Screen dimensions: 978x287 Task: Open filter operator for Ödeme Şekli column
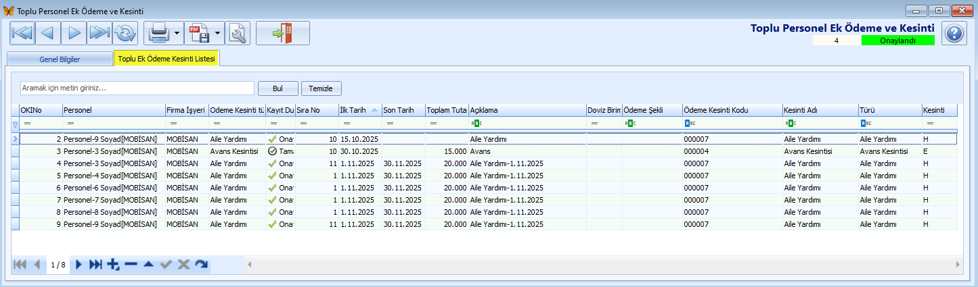click(x=629, y=124)
